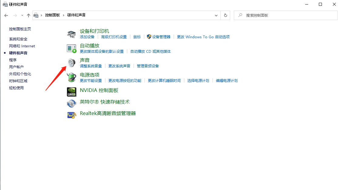
Task: Open the 自动播放 heading link
Action: click(90, 46)
